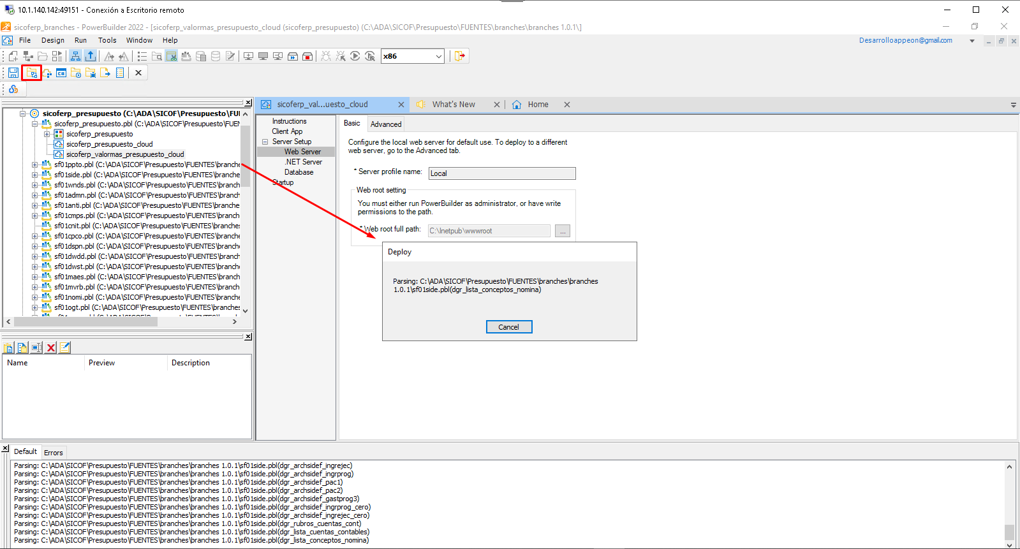Screen dimensions: 1020x549
Task: Click the browse button for web root path
Action: click(x=562, y=231)
